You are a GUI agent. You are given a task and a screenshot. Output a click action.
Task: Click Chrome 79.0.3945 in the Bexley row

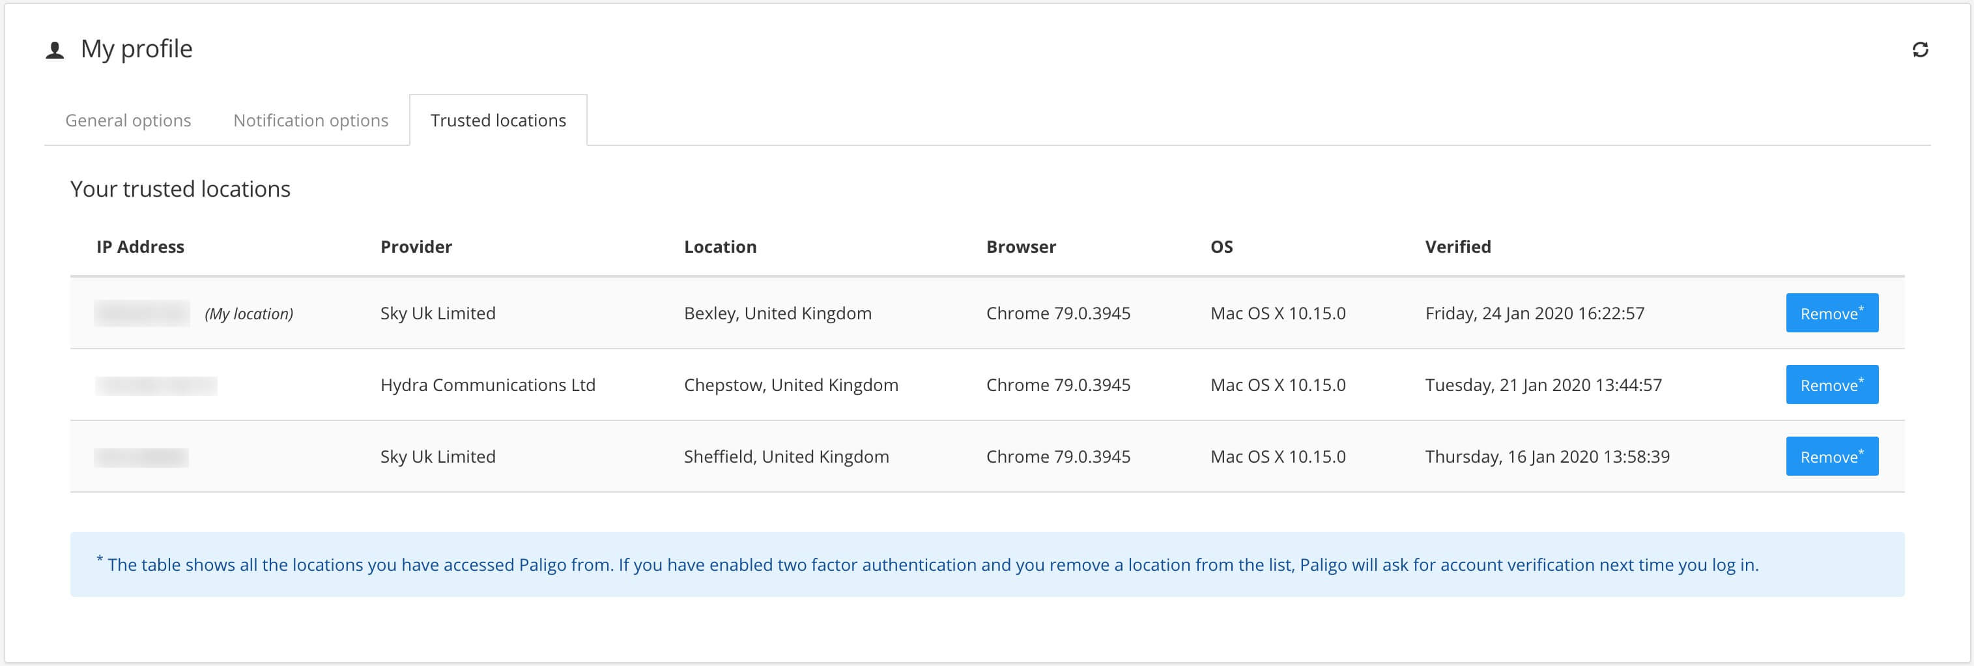[x=1057, y=313]
